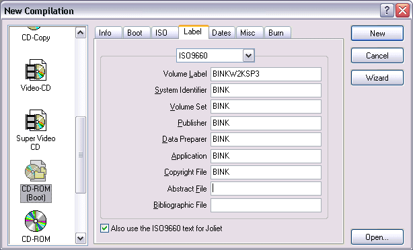Open the Dates tab
Screen dimensions: 413x250
(x=221, y=33)
